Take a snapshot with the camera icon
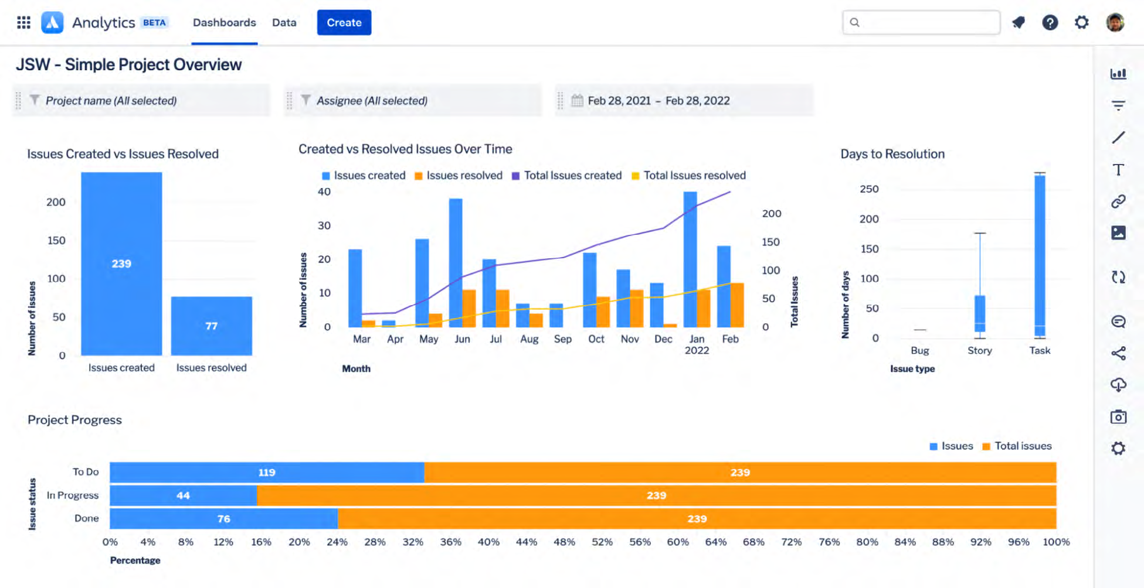 tap(1119, 416)
